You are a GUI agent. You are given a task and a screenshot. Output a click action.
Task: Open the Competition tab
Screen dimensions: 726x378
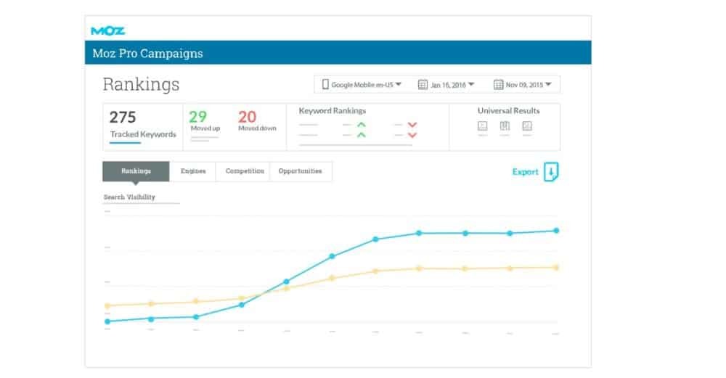pyautogui.click(x=245, y=171)
